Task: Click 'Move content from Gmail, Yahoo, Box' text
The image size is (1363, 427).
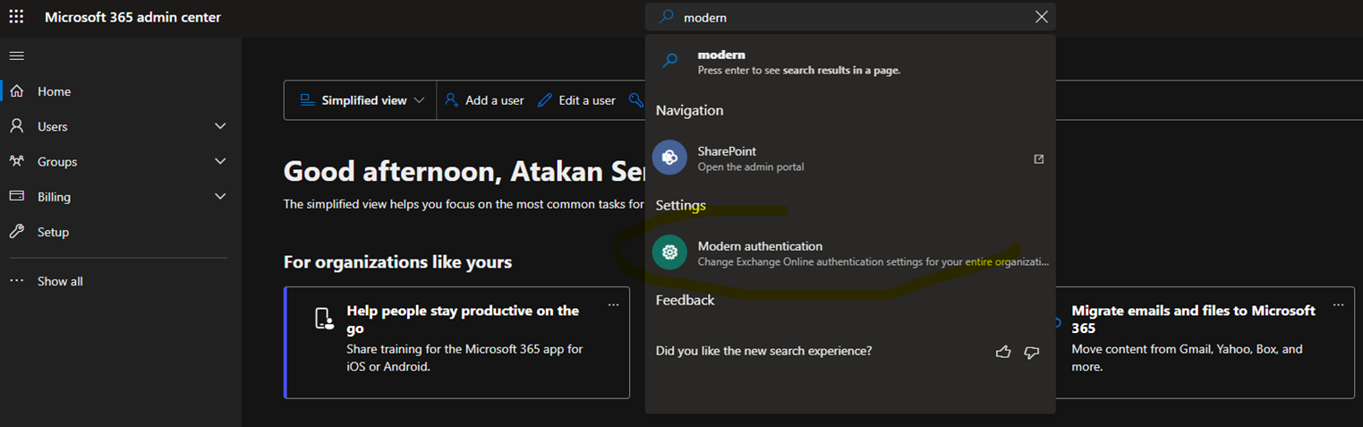Action: [1188, 357]
